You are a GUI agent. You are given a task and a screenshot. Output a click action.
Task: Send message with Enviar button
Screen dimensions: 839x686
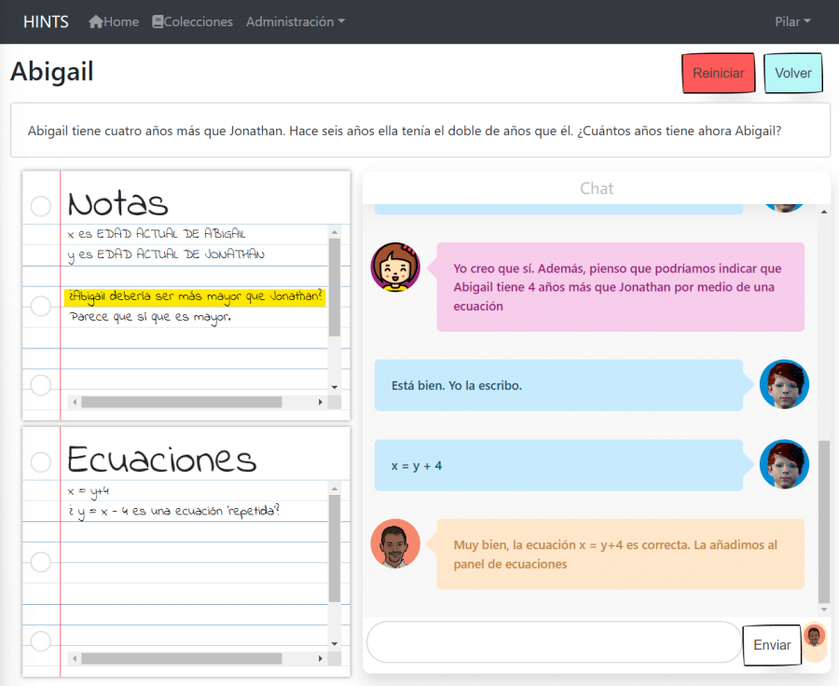pyautogui.click(x=772, y=645)
